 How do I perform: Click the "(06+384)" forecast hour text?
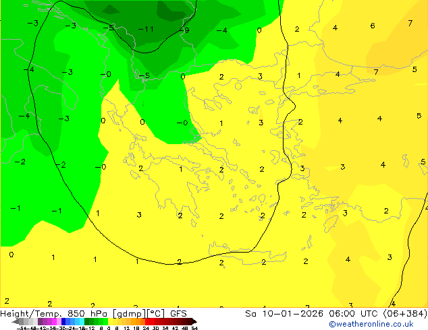[405, 314]
